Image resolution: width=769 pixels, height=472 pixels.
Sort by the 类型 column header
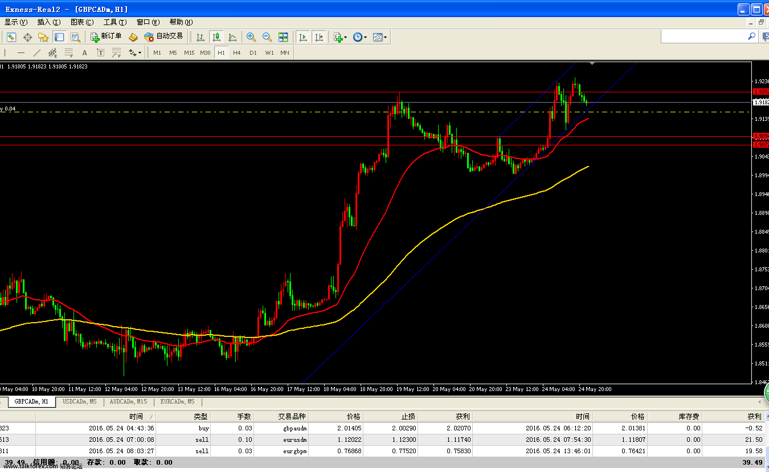[x=183, y=417]
